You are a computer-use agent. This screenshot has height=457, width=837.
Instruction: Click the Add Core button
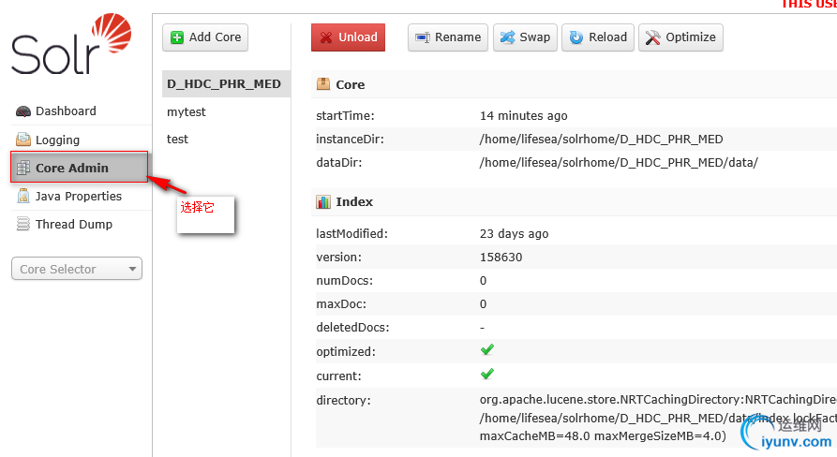[x=205, y=37]
